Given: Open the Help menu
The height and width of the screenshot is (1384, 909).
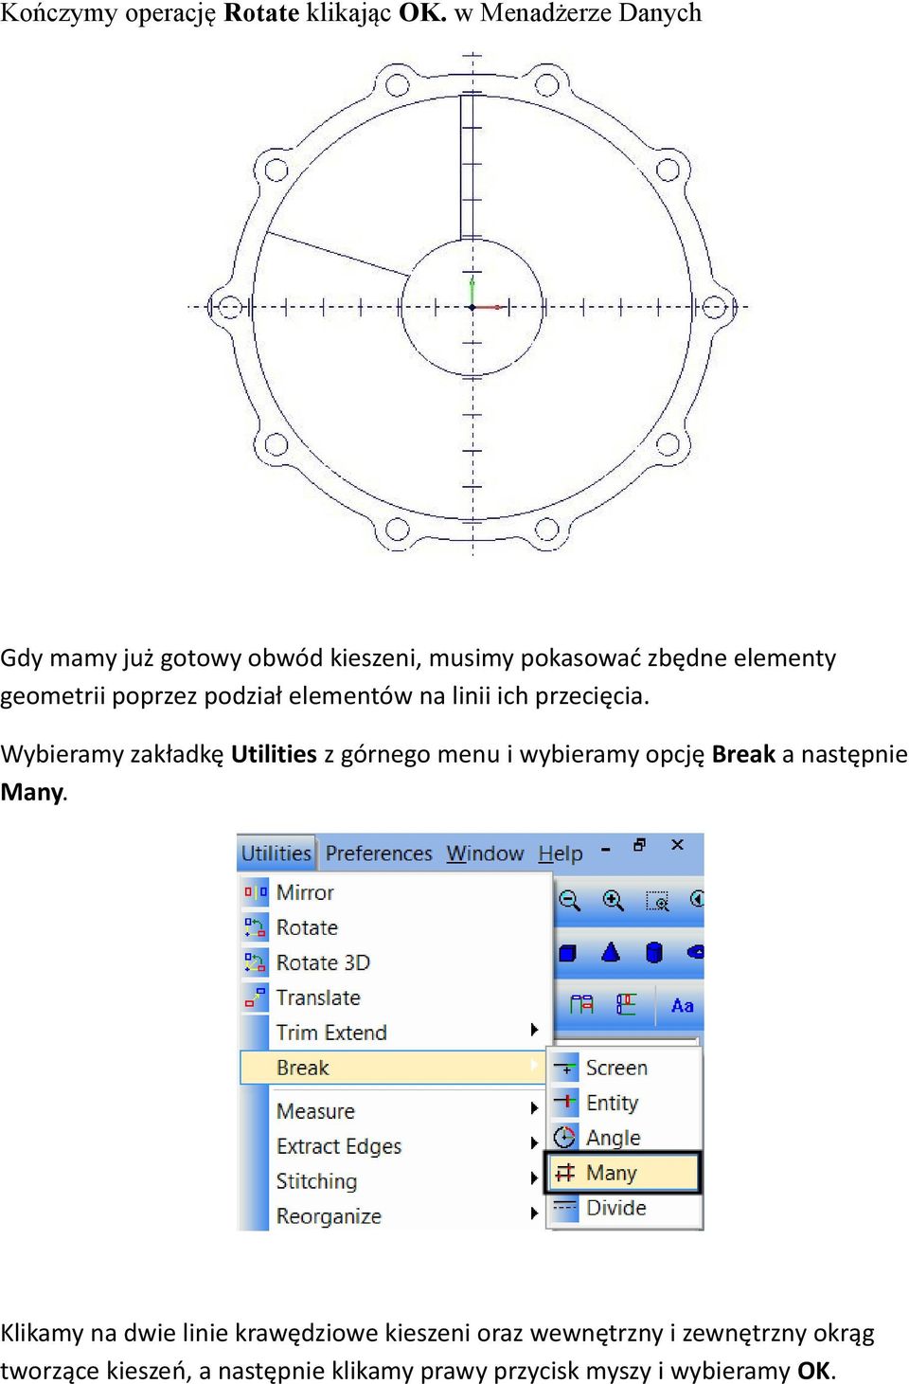Looking at the screenshot, I should click(x=561, y=854).
